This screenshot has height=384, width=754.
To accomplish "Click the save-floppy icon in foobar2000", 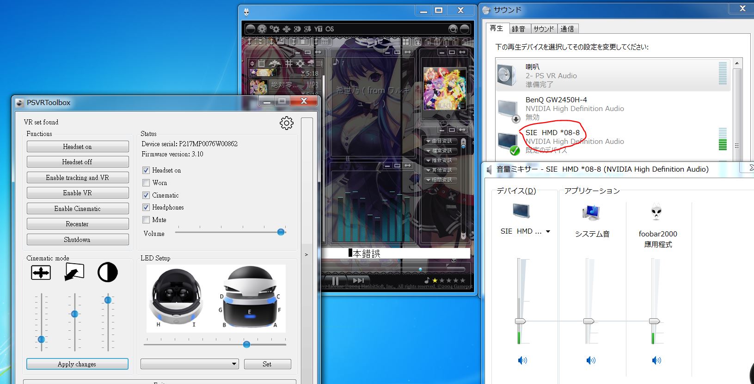I will pyautogui.click(x=418, y=42).
